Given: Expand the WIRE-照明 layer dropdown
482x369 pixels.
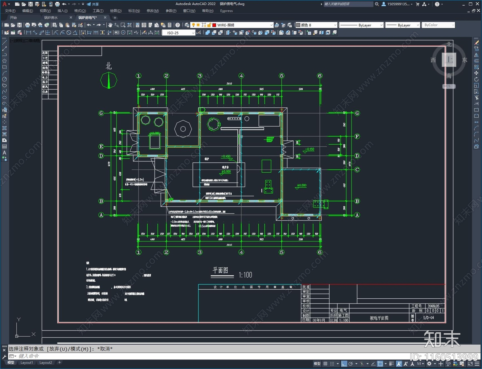Looking at the screenshot, I should (271, 25).
